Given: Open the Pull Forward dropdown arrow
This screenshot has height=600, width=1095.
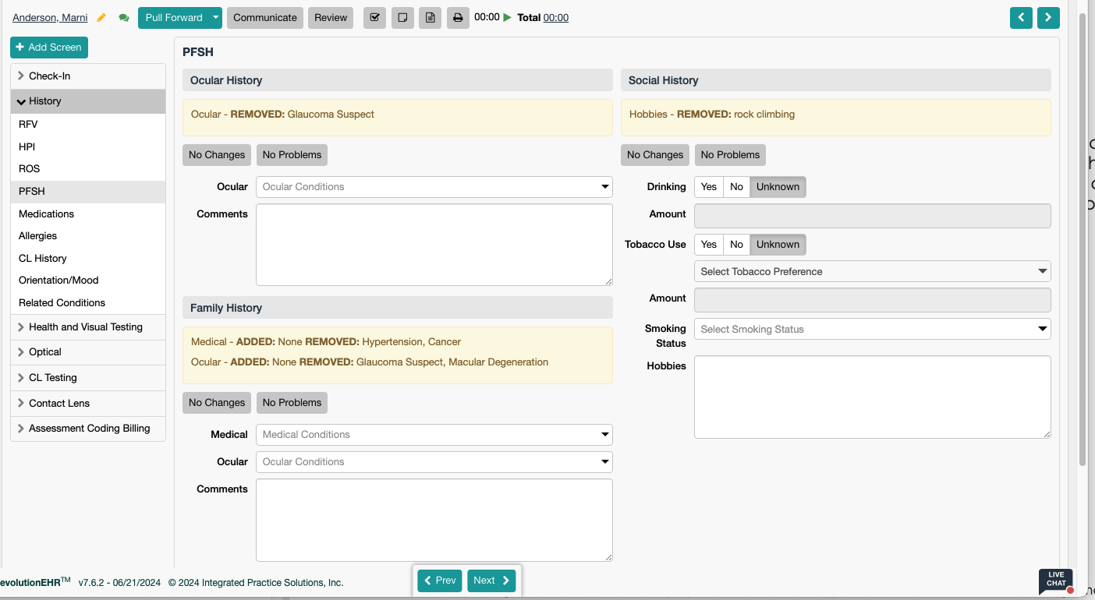Looking at the screenshot, I should tap(215, 18).
